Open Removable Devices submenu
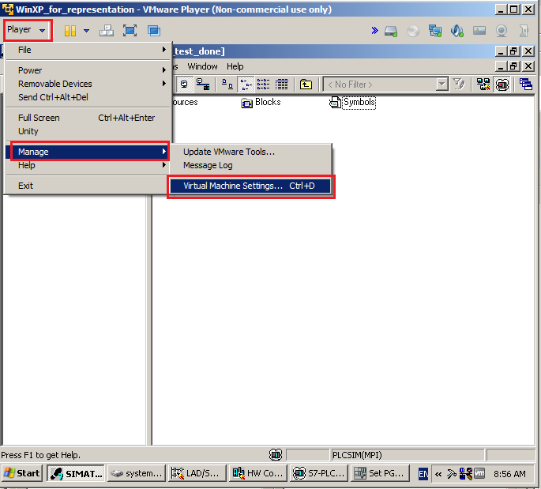 (88, 84)
